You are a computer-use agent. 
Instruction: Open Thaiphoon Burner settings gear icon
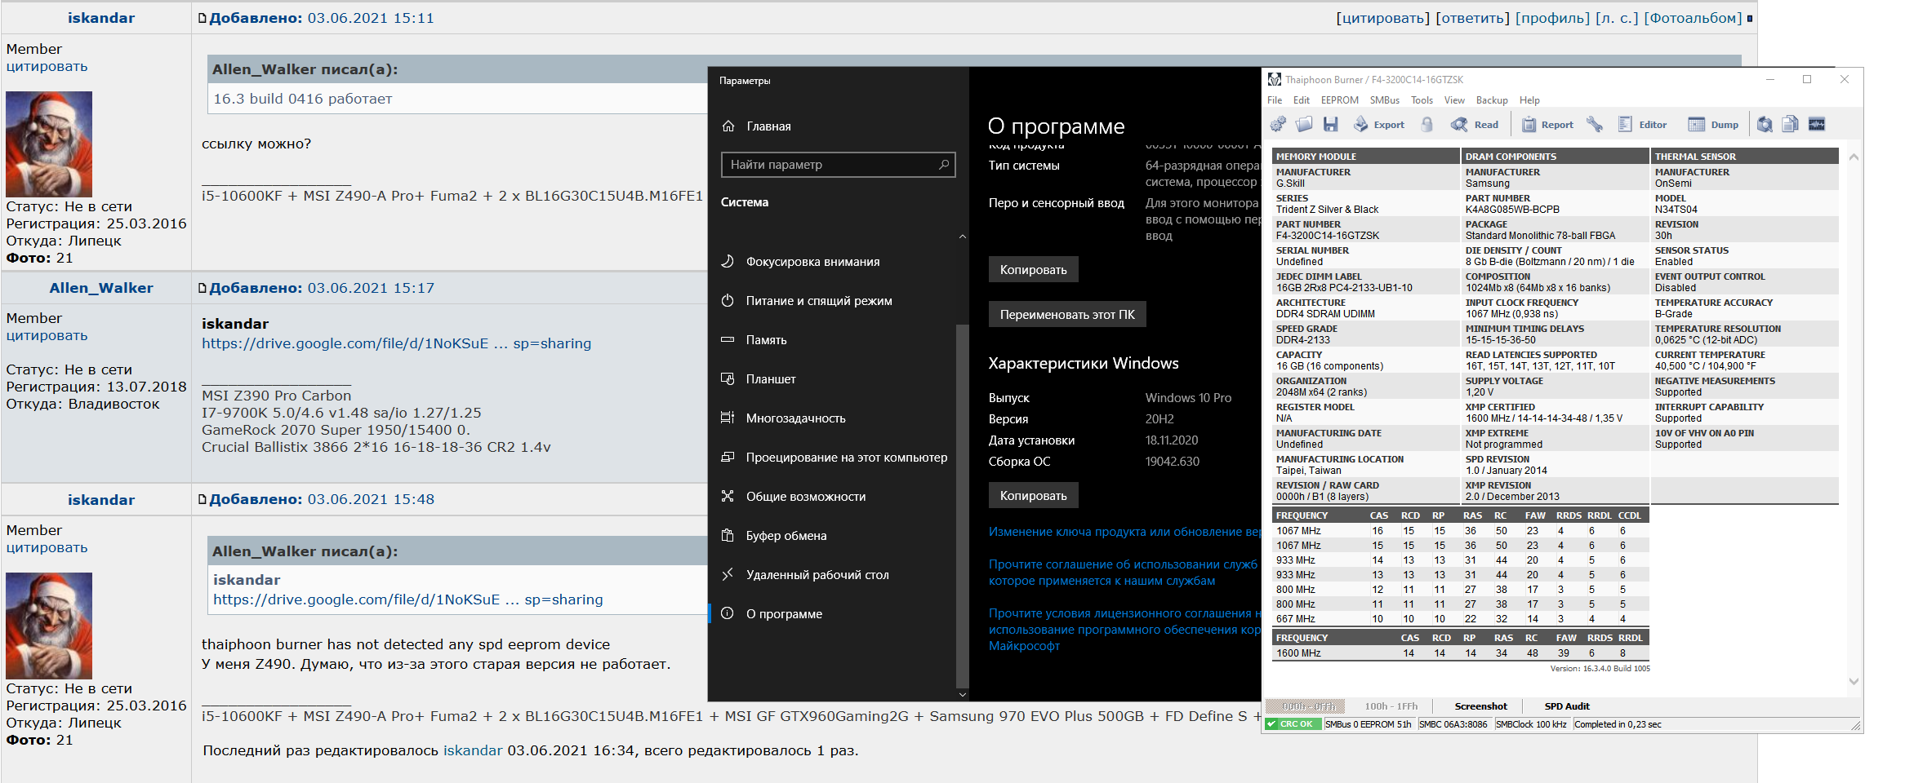1278,124
